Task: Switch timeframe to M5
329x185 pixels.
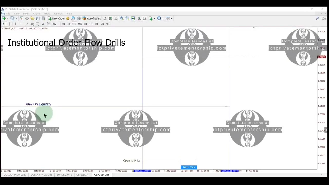Action: [69, 24]
